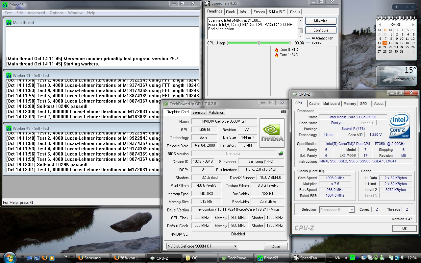Switch to SpeedFan S.M.A.R.T. tab

pos(277,12)
